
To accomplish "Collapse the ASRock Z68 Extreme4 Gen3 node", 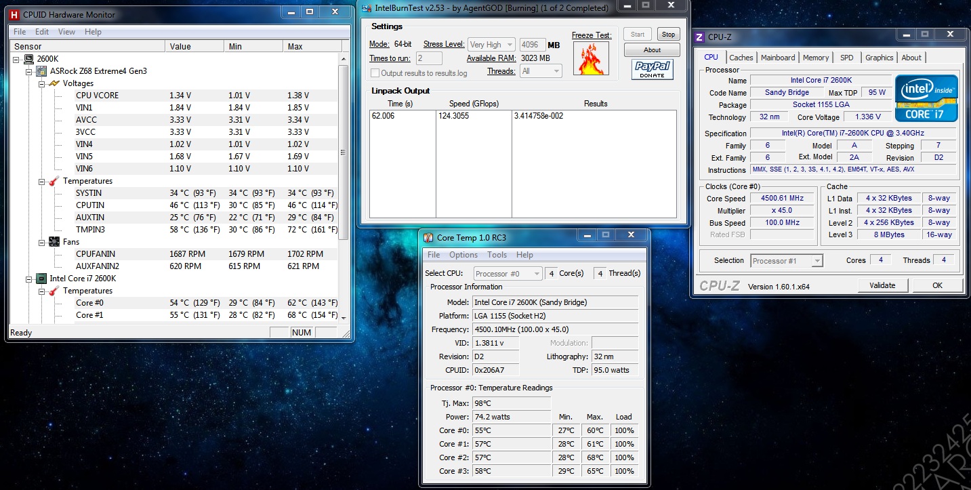I will tap(28, 71).
